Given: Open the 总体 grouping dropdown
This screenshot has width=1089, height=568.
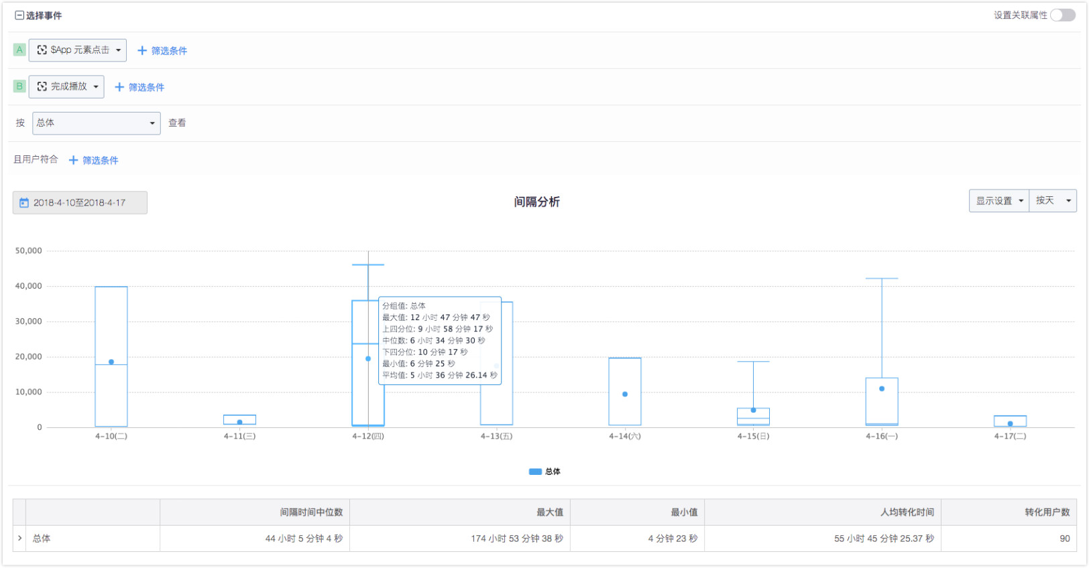Looking at the screenshot, I should point(96,123).
